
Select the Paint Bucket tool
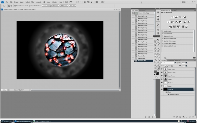coord(158,54)
